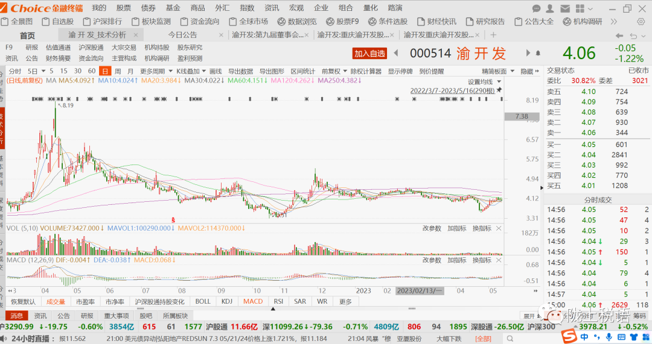
Task: Collapse right panel via 隐藏
Action: click(x=529, y=71)
